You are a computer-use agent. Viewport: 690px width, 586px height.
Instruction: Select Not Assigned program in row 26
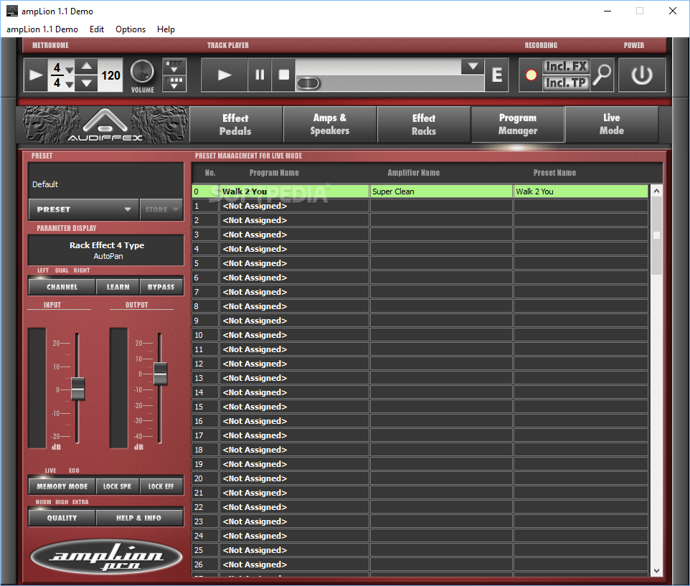[x=294, y=564]
